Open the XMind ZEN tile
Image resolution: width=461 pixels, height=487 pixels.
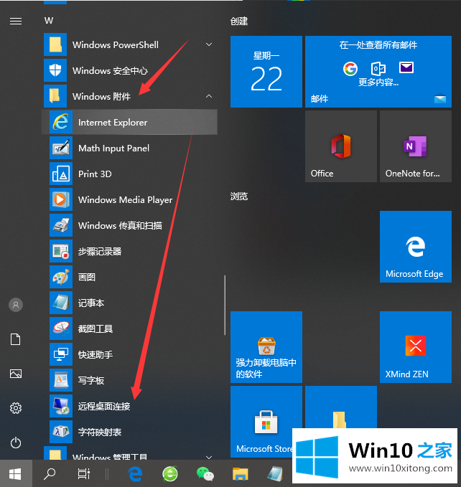[x=416, y=347]
